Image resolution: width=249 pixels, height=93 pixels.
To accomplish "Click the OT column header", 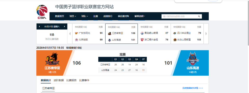I will point(143,59).
